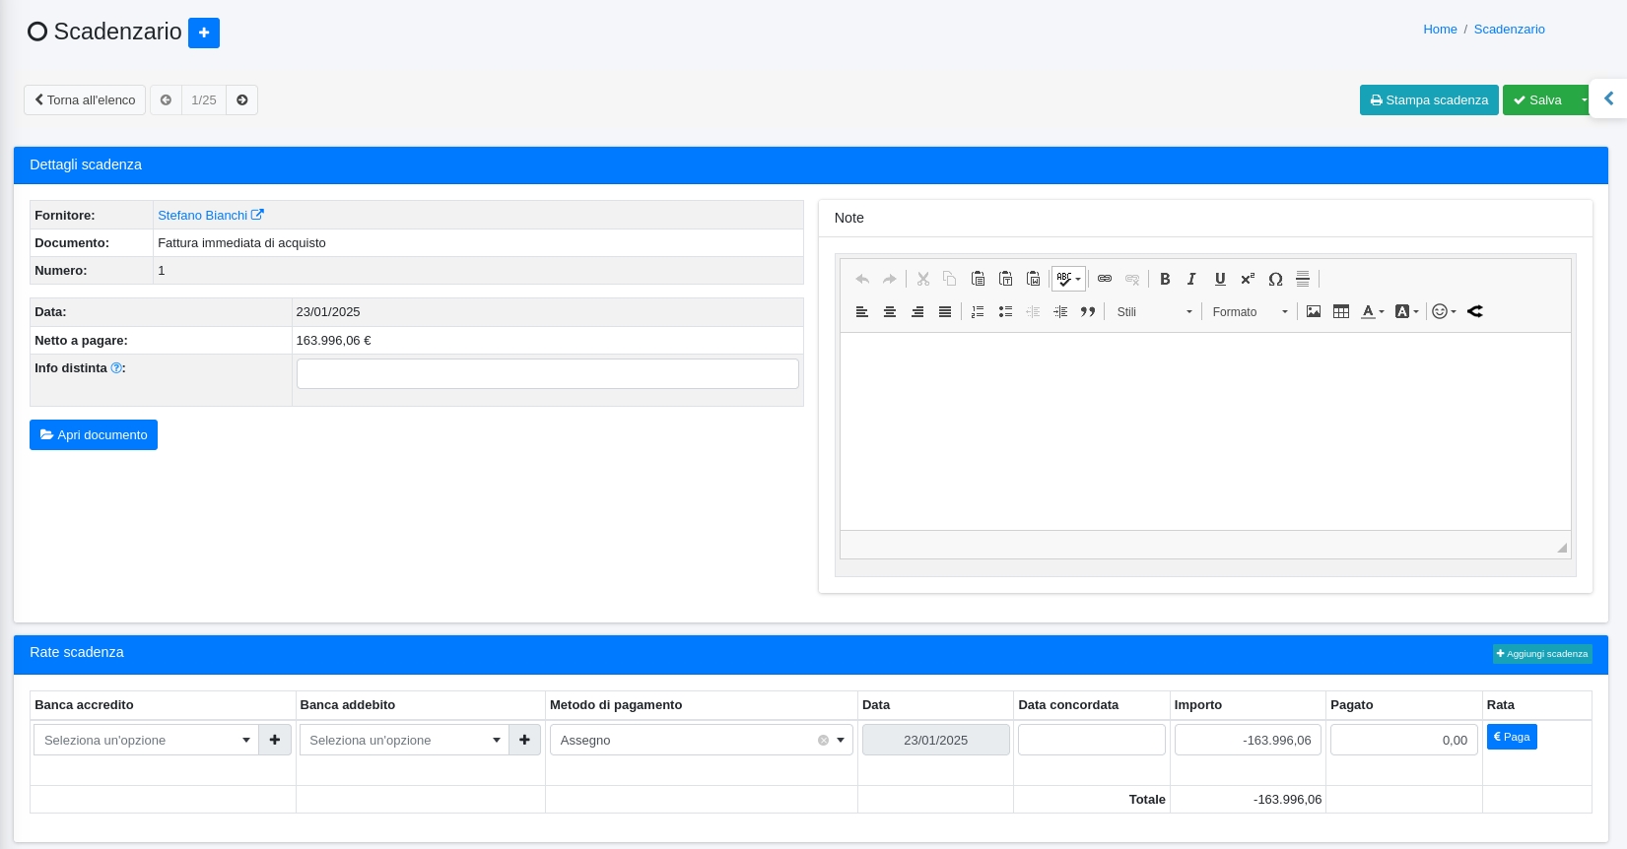Insert a block quote in the note
Screen dimensions: 1627x849
point(1088,311)
